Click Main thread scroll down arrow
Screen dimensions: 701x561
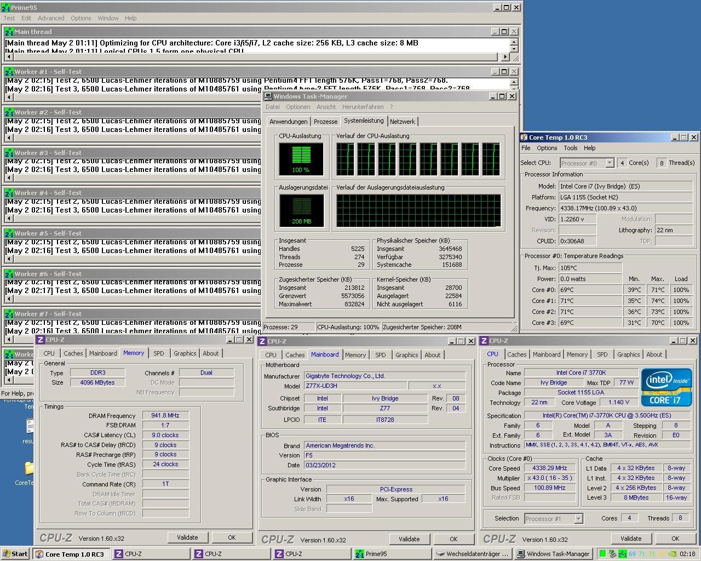[x=514, y=49]
